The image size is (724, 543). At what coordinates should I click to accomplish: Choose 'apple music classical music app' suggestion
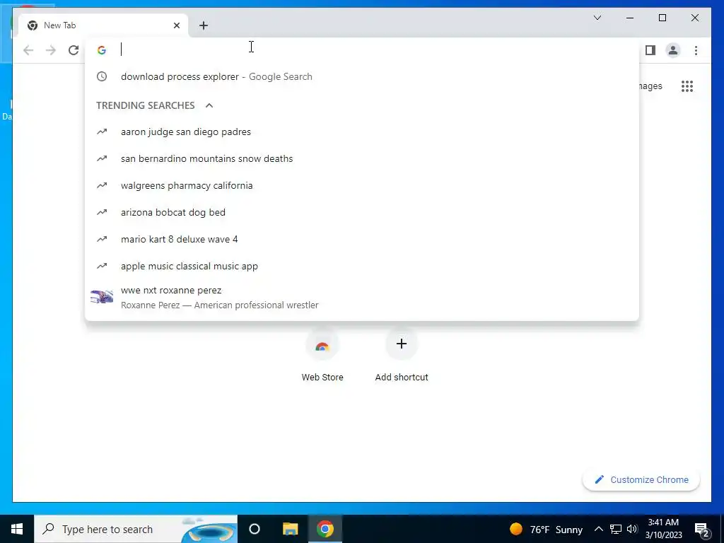coord(362,266)
